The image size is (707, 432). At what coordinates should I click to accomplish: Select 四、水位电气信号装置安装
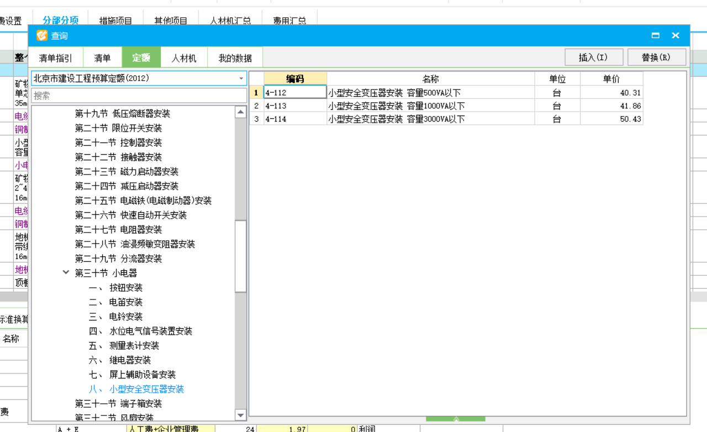(x=141, y=331)
